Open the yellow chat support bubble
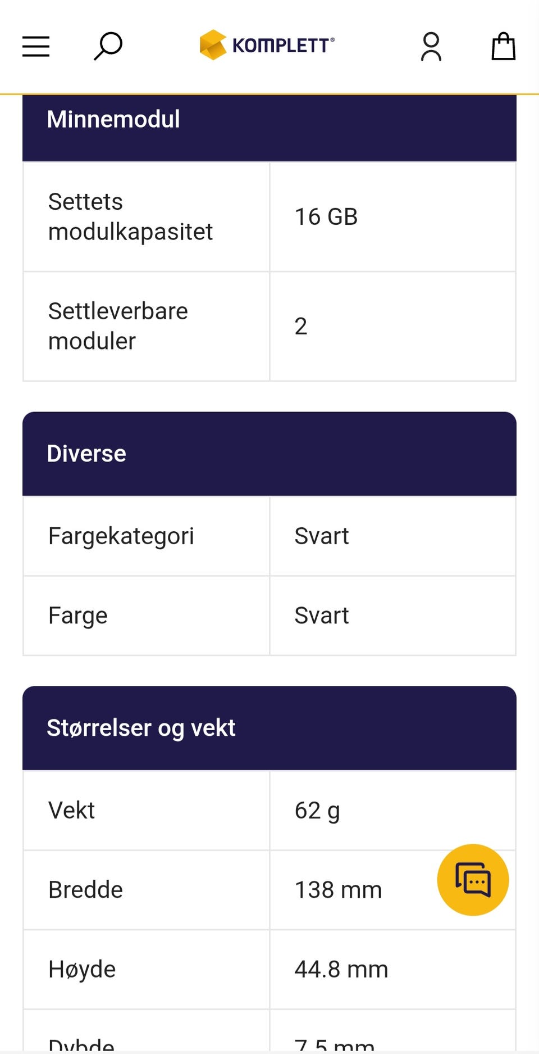 point(473,880)
